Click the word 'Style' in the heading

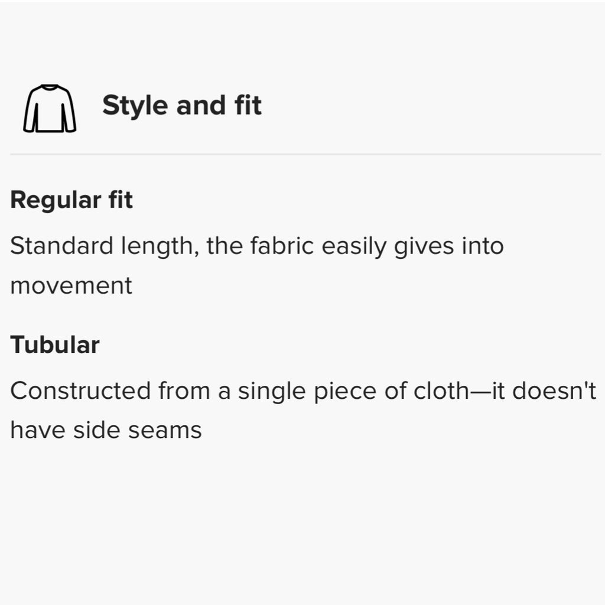(135, 106)
